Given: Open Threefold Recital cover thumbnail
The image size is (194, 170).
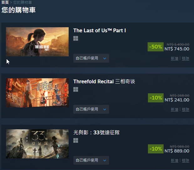Looking at the screenshot, I should [x=37, y=93].
